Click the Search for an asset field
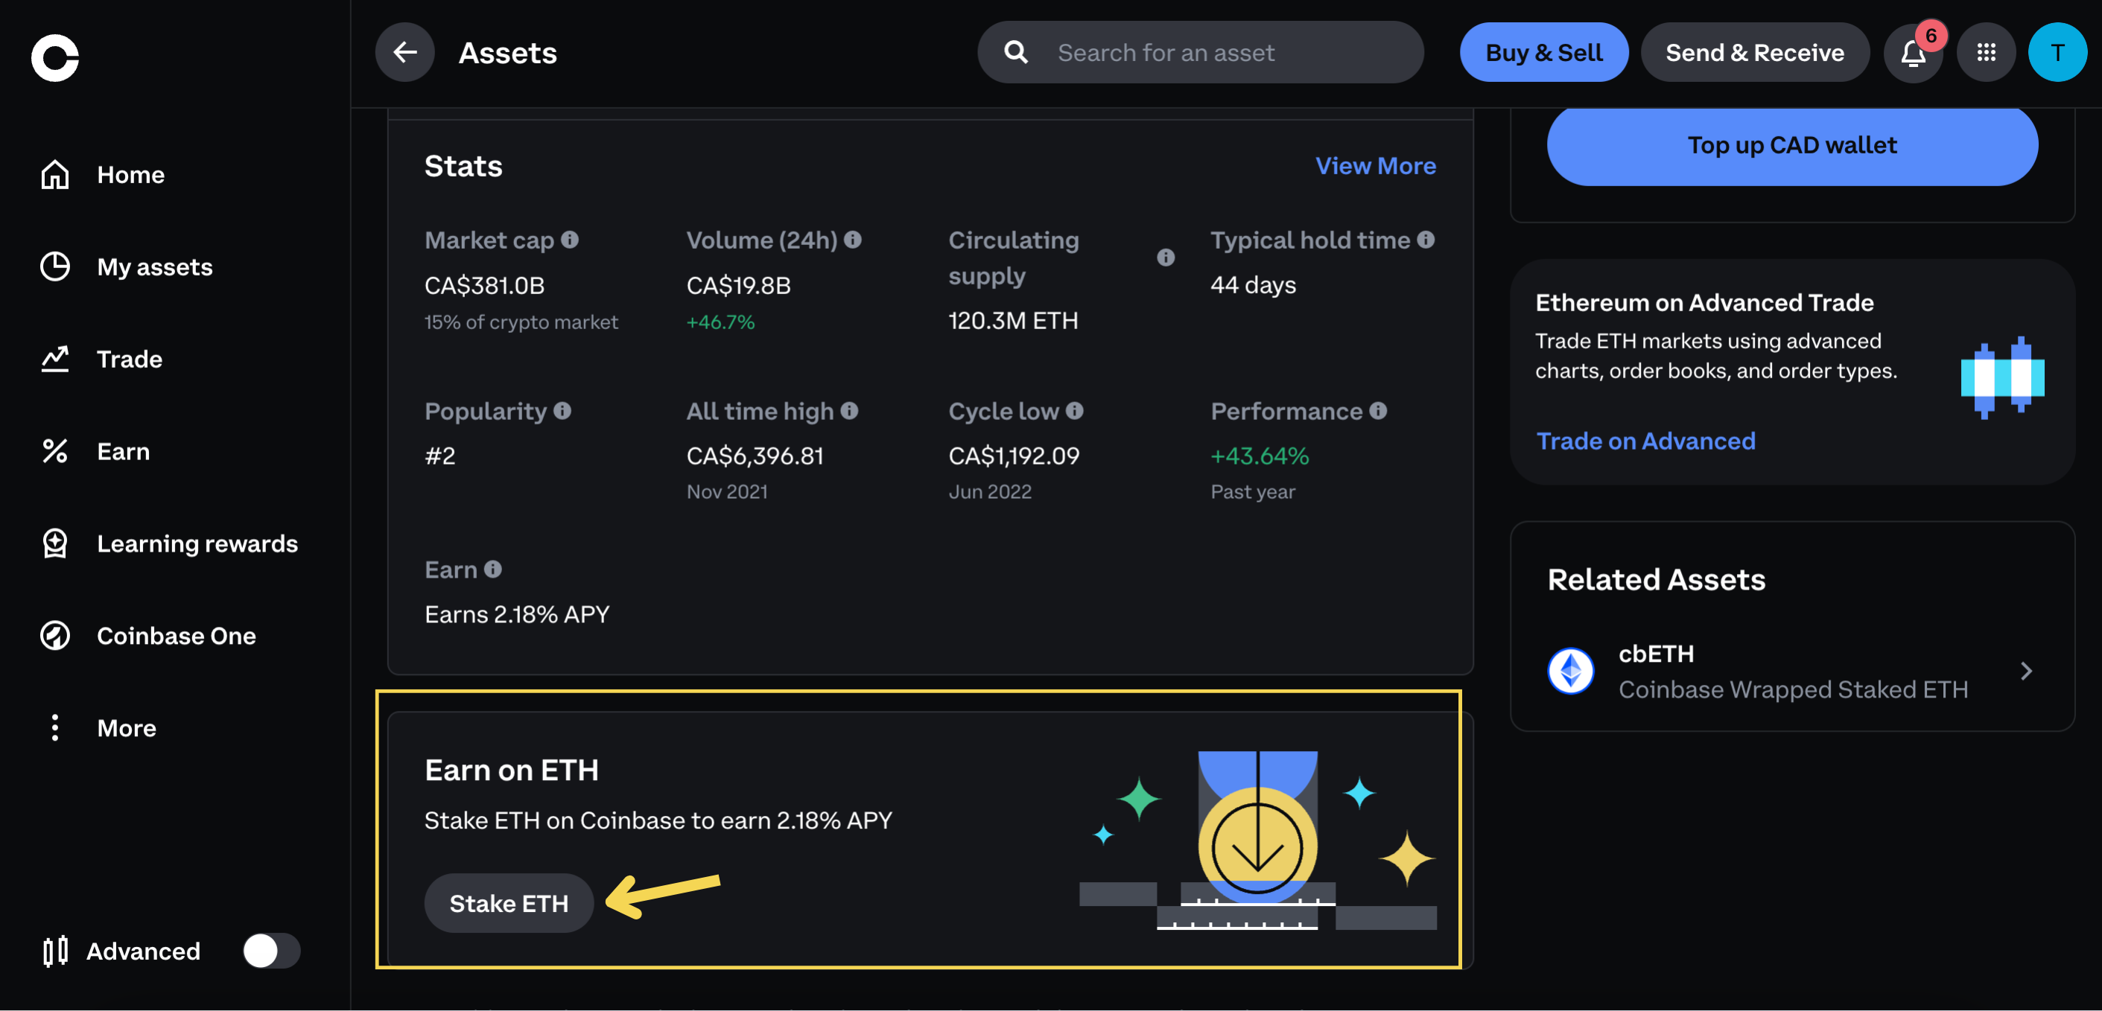Image resolution: width=2102 pixels, height=1011 pixels. [x=1200, y=52]
